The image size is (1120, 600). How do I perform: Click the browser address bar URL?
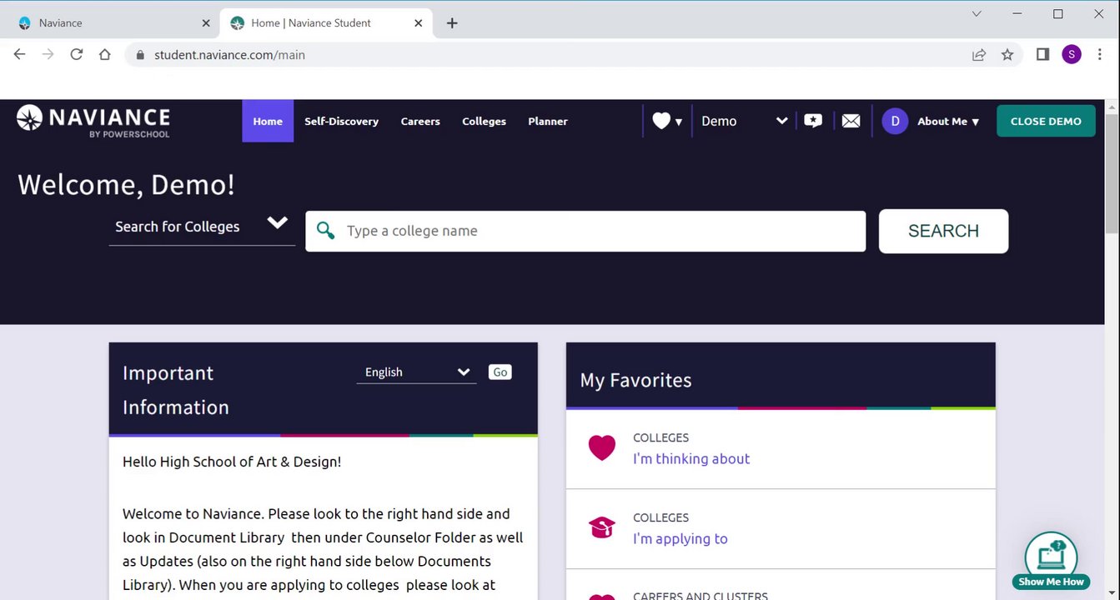229,55
